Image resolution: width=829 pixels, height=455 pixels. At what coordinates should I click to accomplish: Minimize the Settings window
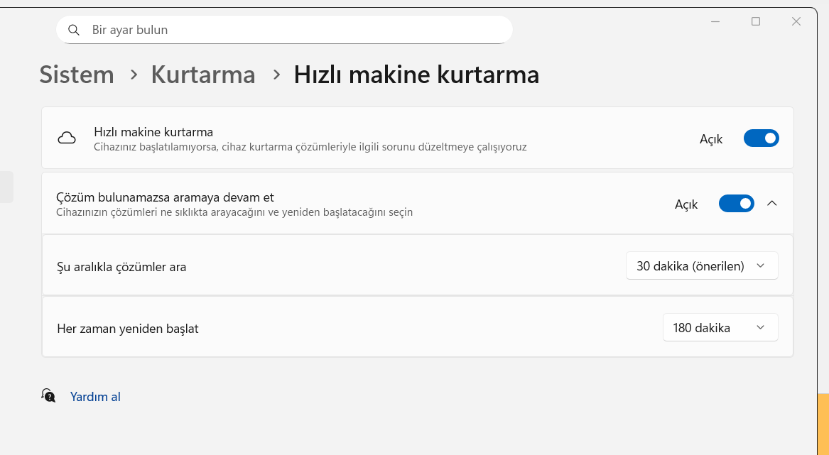click(715, 21)
